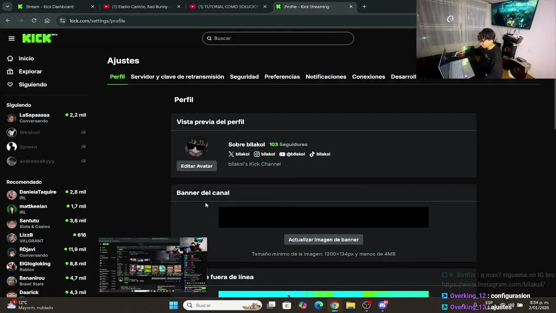
Task: Open ElGlogloking channel playing Roblox
Action: click(46, 266)
